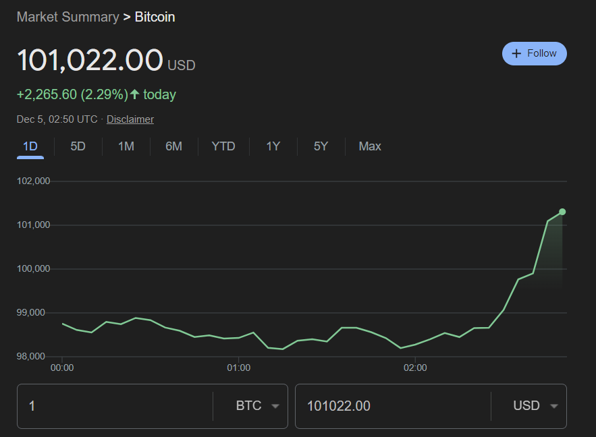596x437 pixels.
Task: Switch to the 5Y range tab
Action: [321, 146]
